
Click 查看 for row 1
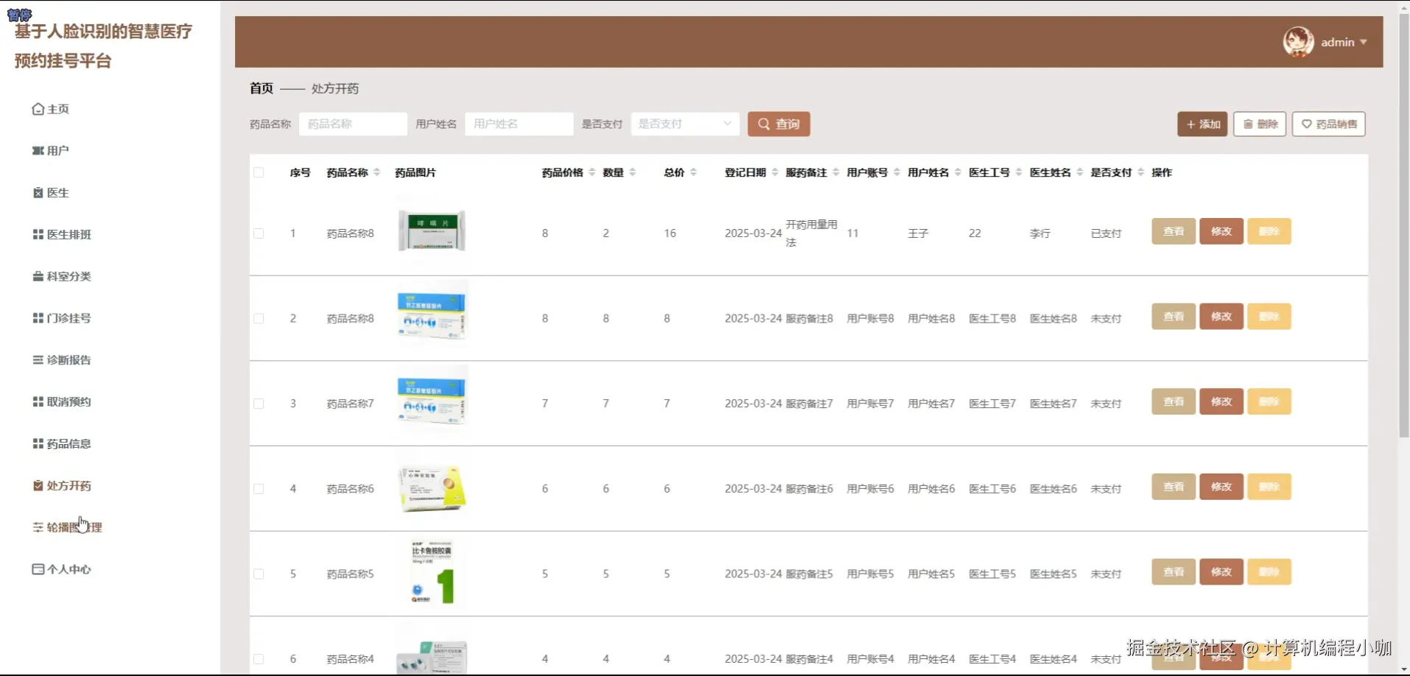(x=1174, y=231)
